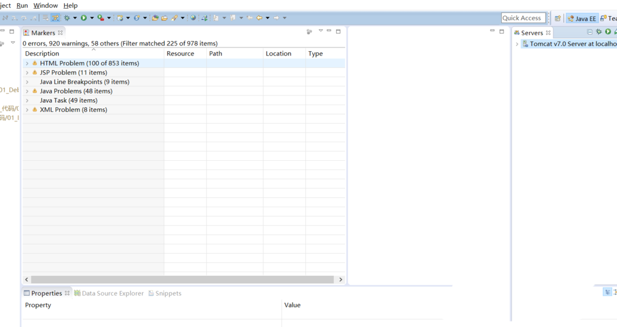Click the Search flashlight icon in toolbar
This screenshot has height=327, width=617.
click(175, 18)
